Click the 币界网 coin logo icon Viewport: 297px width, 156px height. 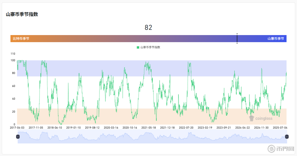click(271, 149)
